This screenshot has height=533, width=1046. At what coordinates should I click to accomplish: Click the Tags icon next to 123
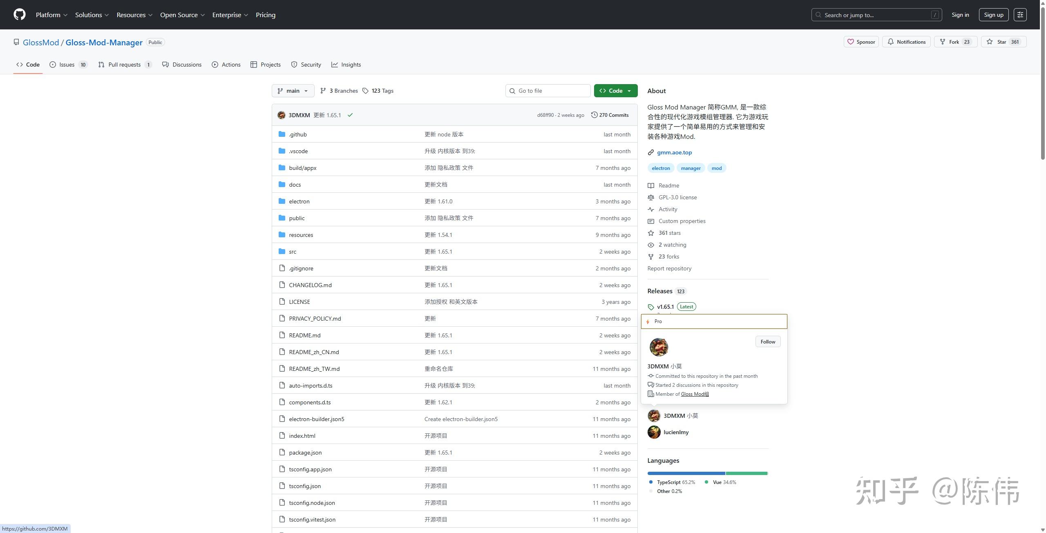(365, 91)
